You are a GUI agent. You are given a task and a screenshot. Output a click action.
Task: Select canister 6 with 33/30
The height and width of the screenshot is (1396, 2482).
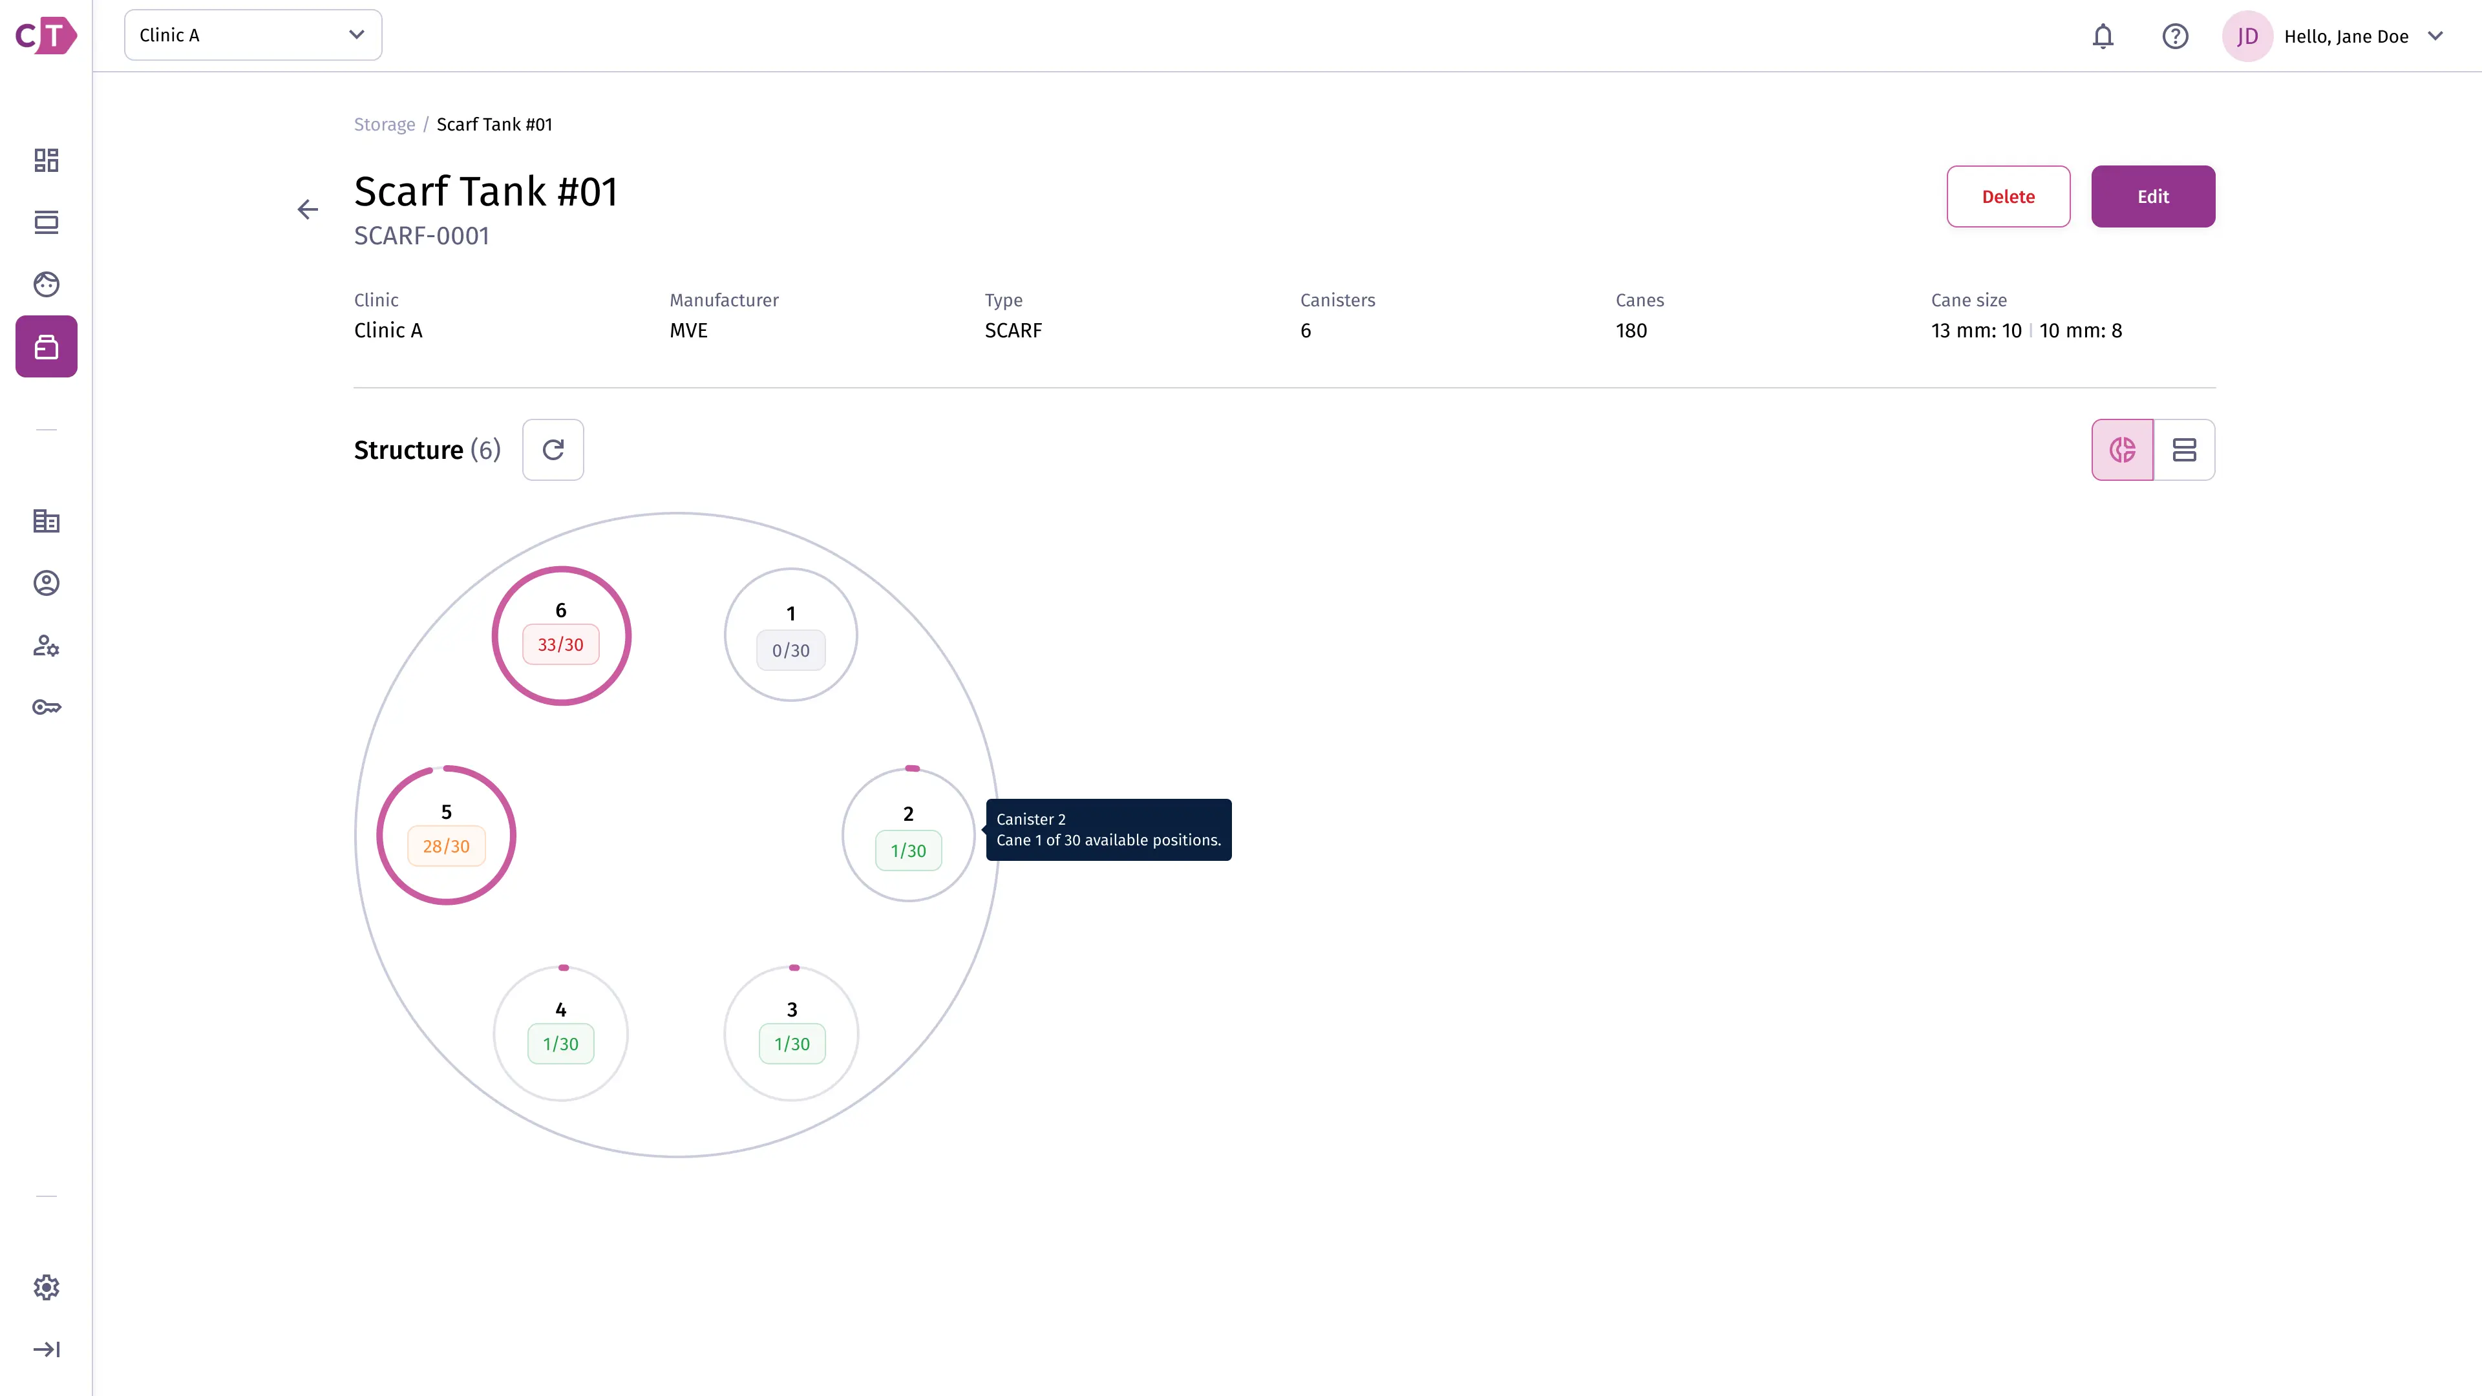click(561, 636)
